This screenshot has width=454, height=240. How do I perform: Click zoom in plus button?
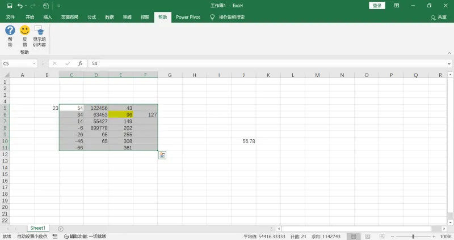coord(434,237)
